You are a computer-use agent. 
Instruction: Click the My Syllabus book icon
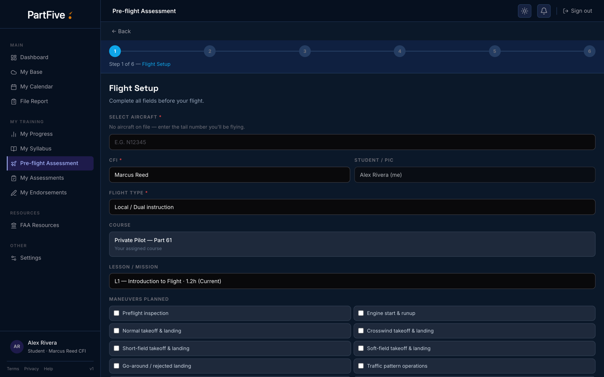point(14,149)
